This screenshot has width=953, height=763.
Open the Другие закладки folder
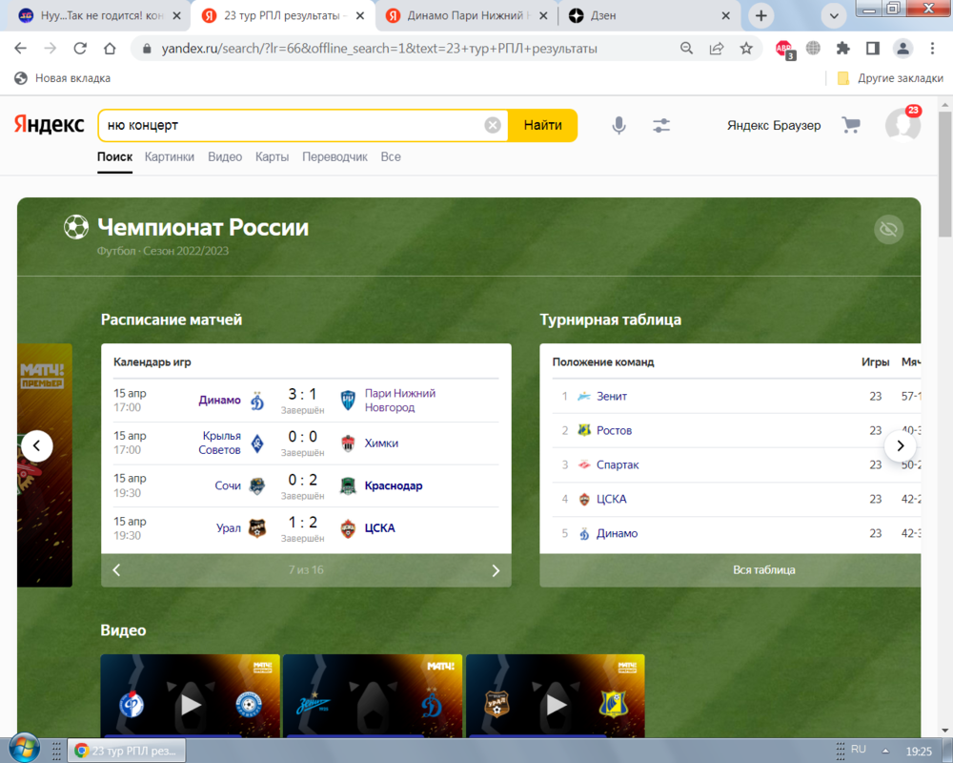pyautogui.click(x=890, y=78)
